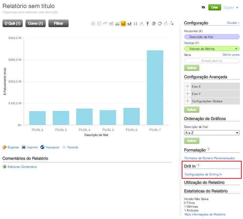Choose the funnel chart type

point(148,24)
